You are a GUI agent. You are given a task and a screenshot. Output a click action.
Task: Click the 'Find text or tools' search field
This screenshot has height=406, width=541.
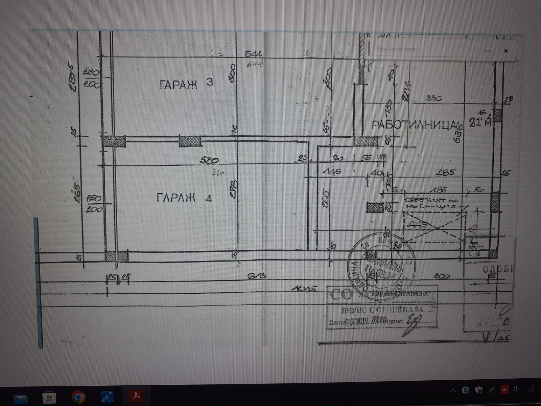pos(423,49)
